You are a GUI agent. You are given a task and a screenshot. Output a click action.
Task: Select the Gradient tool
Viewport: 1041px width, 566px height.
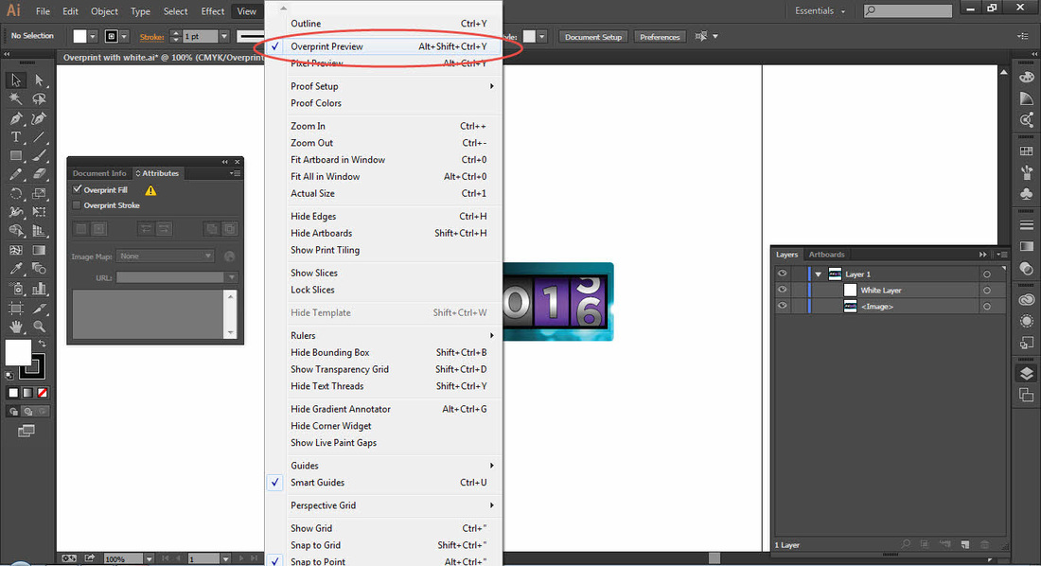[39, 251]
